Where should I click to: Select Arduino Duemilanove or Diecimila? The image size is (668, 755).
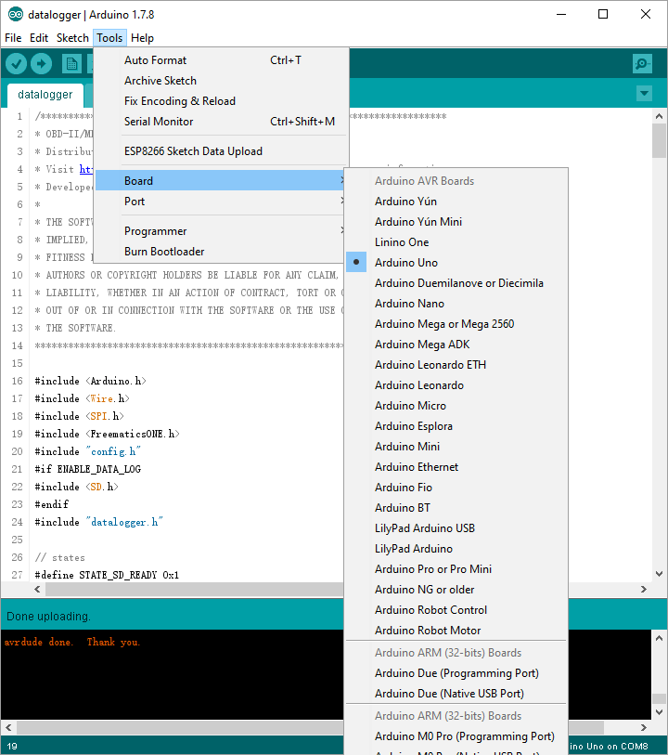(x=456, y=283)
